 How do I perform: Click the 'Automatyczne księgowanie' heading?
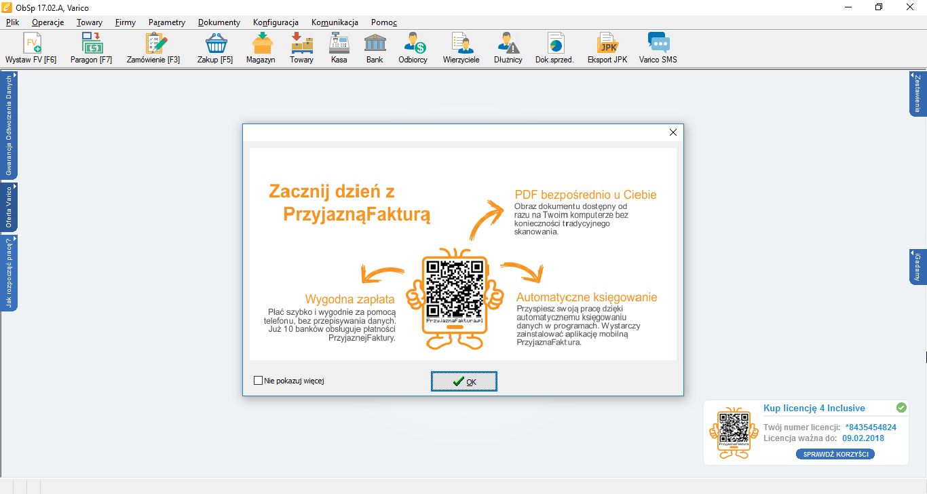(x=587, y=297)
